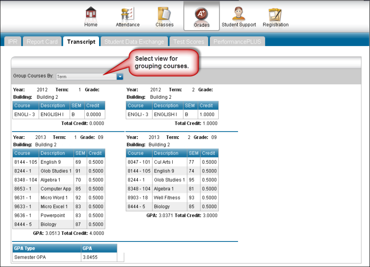The width and height of the screenshot is (370, 267).
Task: Select the Transcript tab
Action: (81, 42)
